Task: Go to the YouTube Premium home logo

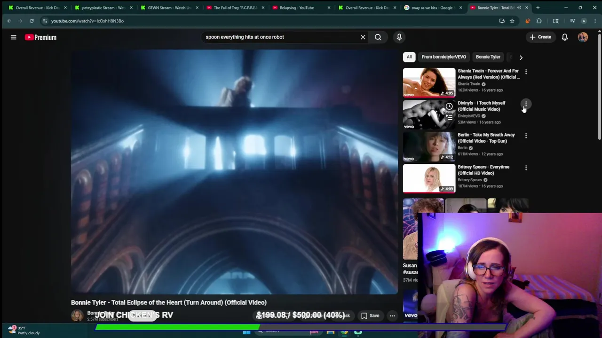Action: point(41,37)
